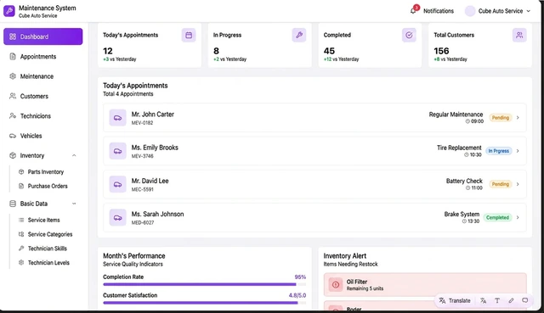Click the Service Categories icon

(x=21, y=234)
